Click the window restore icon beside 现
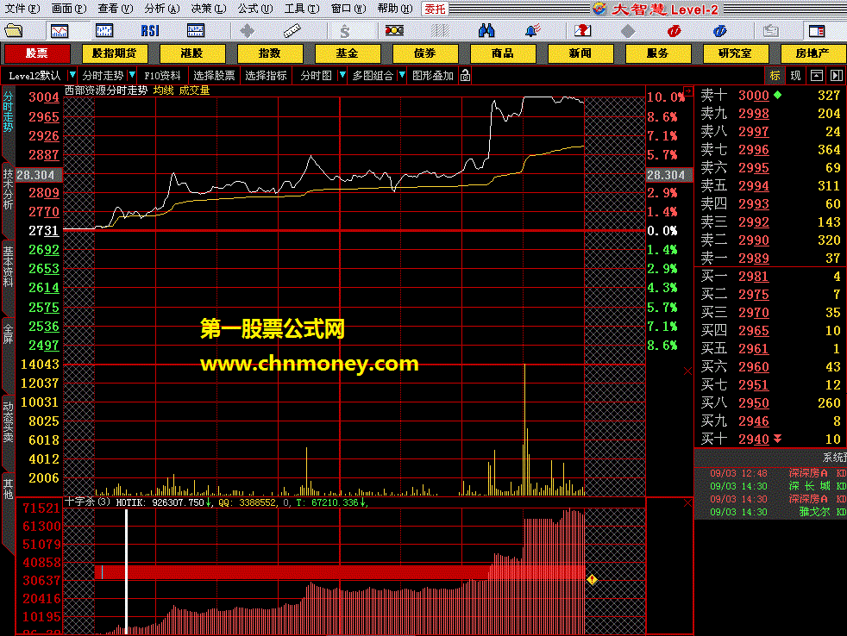Viewport: 847px width, 636px height. (816, 76)
